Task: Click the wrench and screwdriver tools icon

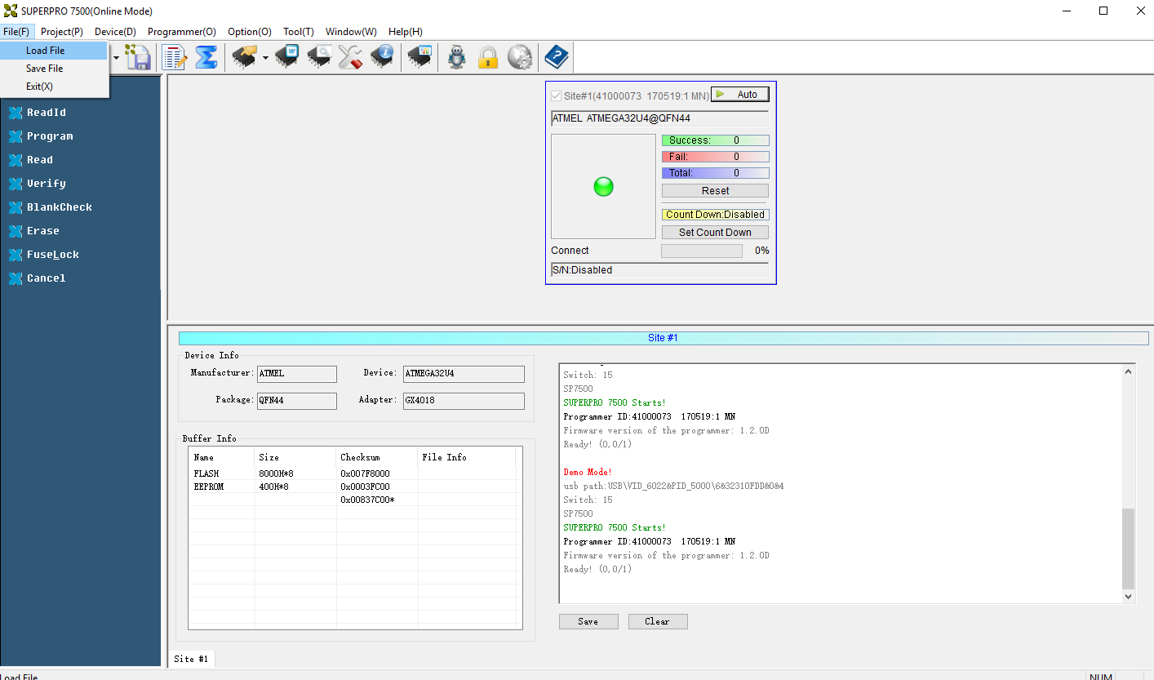Action: (350, 57)
